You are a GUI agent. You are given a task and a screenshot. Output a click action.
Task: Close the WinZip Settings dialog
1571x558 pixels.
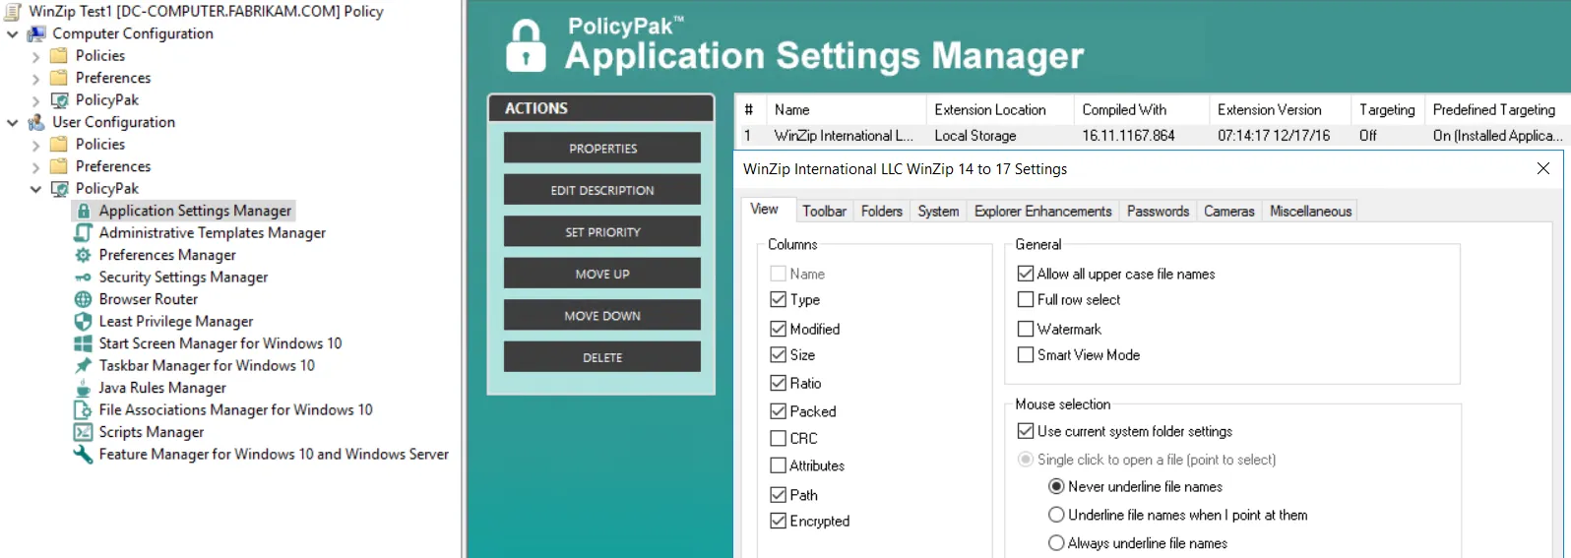1543,168
